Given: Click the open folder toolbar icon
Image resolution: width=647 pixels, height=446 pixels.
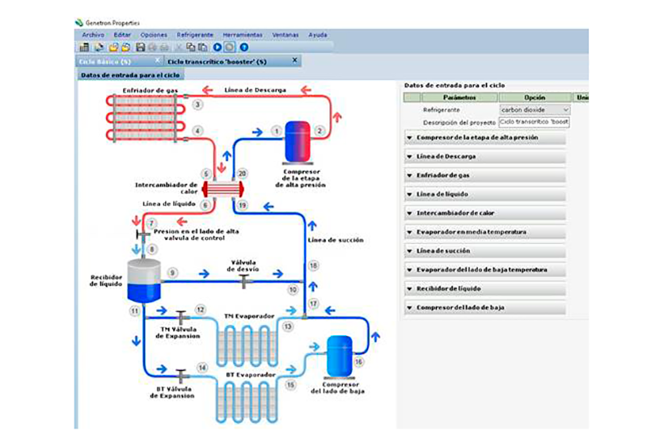Looking at the screenshot, I should [114, 48].
